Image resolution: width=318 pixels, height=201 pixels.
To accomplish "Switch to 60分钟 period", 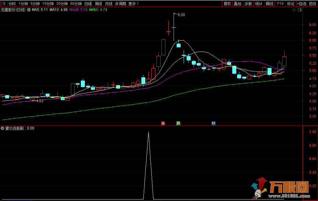I will (x=76, y=4).
